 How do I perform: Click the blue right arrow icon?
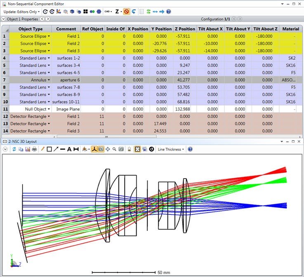[x=162, y=12]
